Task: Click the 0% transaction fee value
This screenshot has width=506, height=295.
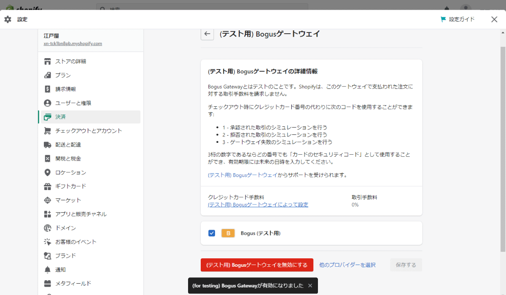Action: (355, 205)
